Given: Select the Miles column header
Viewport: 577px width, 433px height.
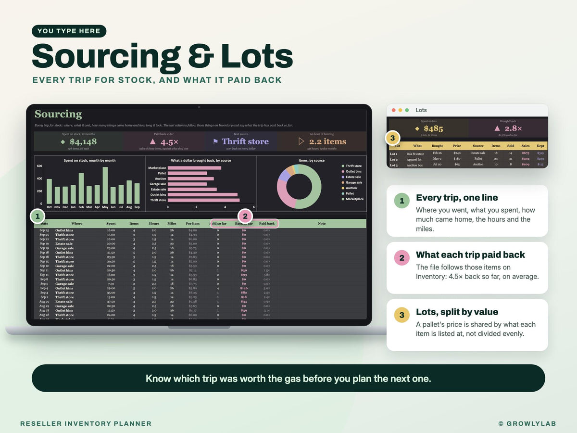Looking at the screenshot, I should (172, 224).
